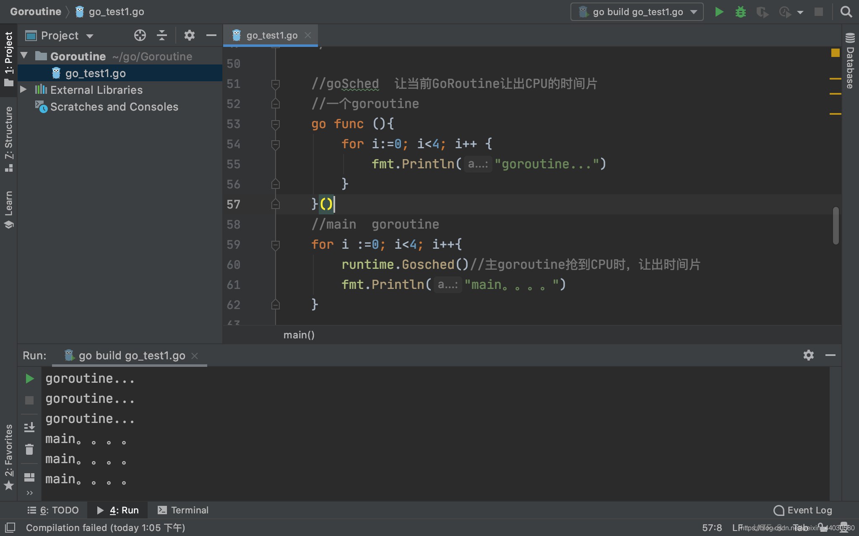859x536 pixels.
Task: Click main() in the breadcrumb bar
Action: coord(299,335)
